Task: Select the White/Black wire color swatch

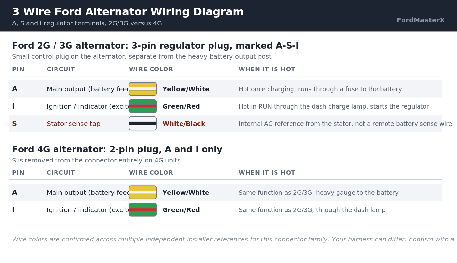Action: 143,123
